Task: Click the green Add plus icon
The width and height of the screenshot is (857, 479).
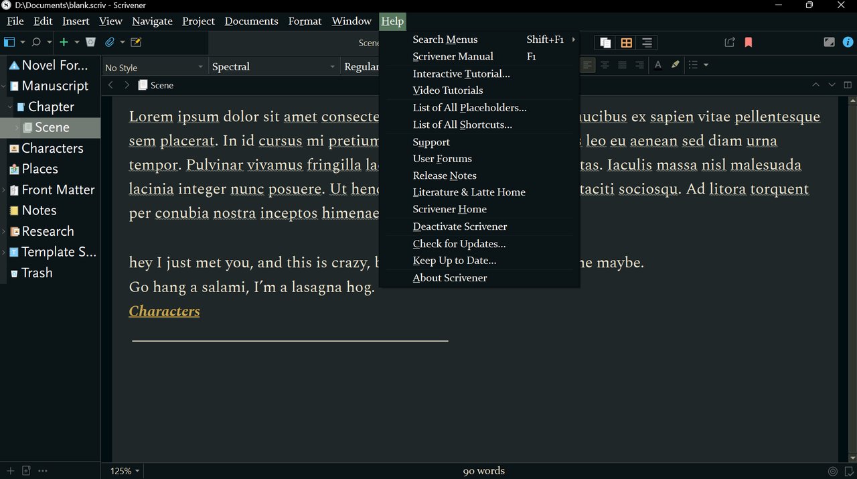Action: tap(64, 42)
